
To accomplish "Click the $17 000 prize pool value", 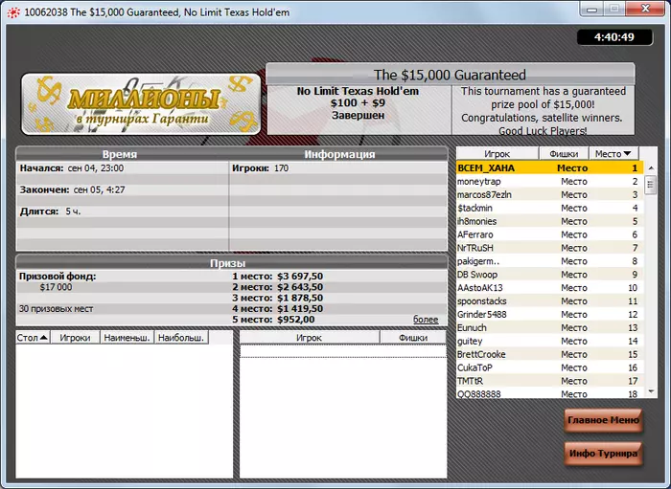I will click(56, 287).
